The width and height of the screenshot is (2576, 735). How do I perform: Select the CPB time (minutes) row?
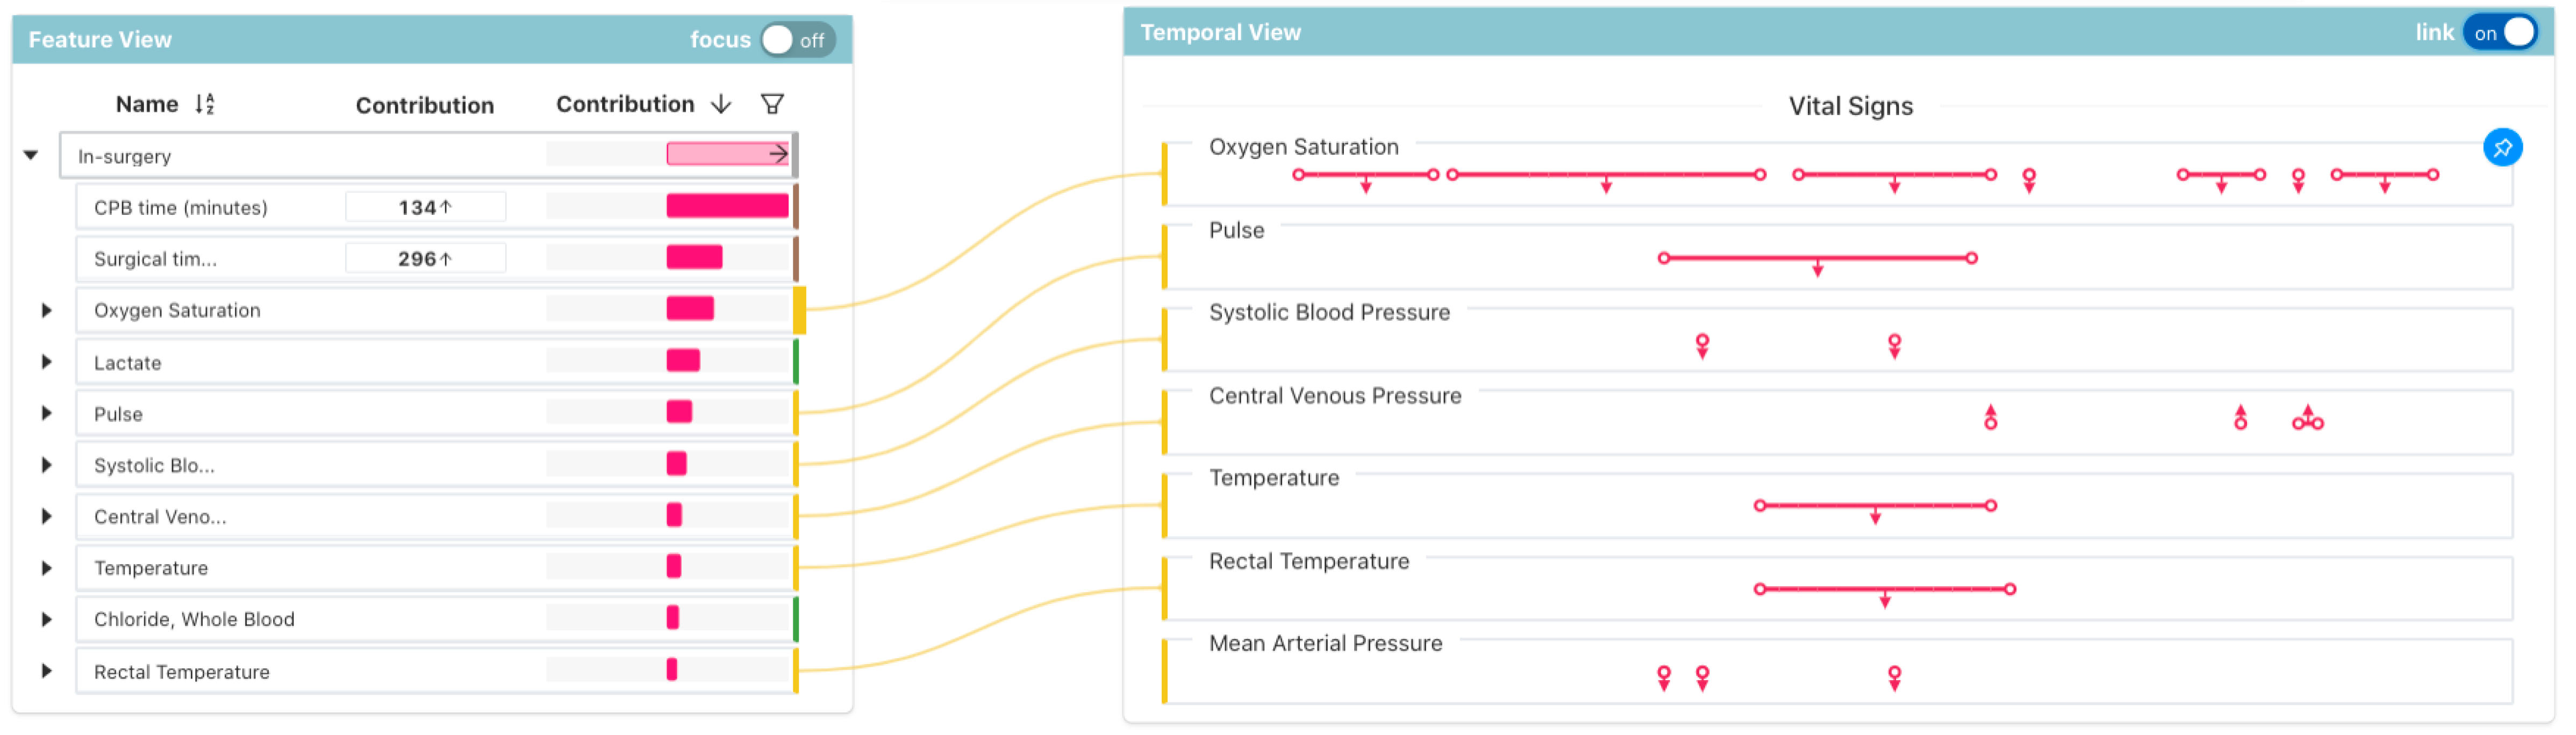(x=181, y=207)
